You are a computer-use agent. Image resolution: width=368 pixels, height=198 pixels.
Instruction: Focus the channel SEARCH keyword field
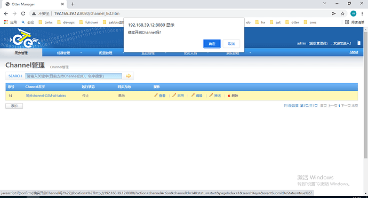(74, 76)
